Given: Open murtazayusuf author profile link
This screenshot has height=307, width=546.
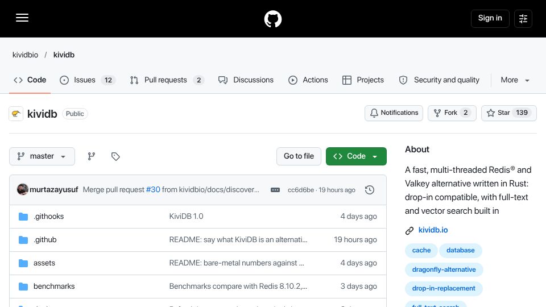Looking at the screenshot, I should click(x=54, y=190).
